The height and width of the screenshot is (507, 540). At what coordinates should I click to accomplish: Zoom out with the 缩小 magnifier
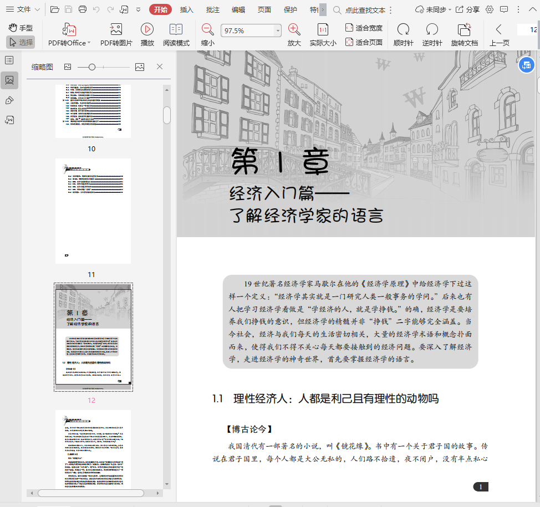(208, 30)
